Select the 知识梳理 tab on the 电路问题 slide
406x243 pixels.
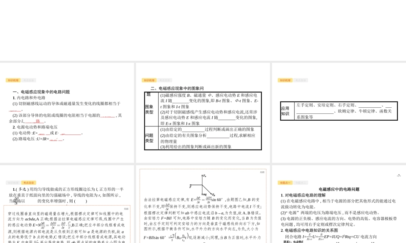pyautogui.click(x=13, y=80)
